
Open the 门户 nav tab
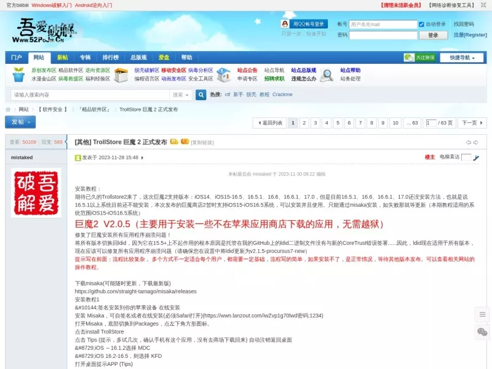click(17, 57)
